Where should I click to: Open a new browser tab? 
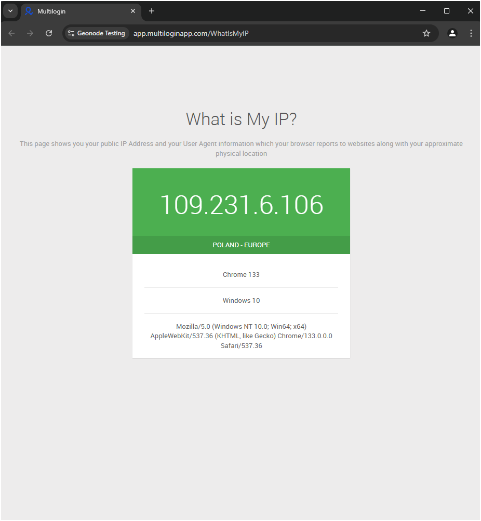(x=152, y=11)
